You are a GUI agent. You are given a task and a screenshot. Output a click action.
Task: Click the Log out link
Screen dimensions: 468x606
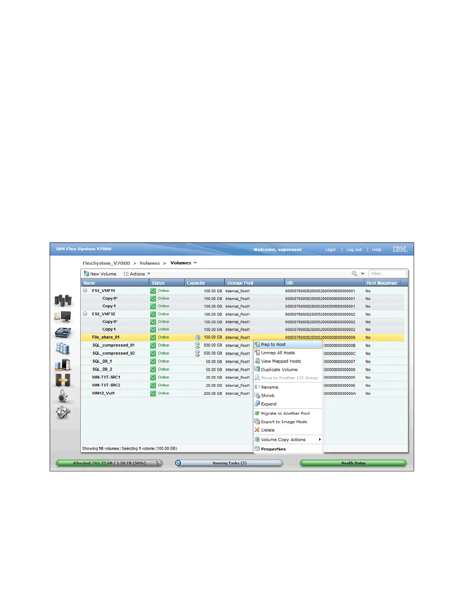354,249
